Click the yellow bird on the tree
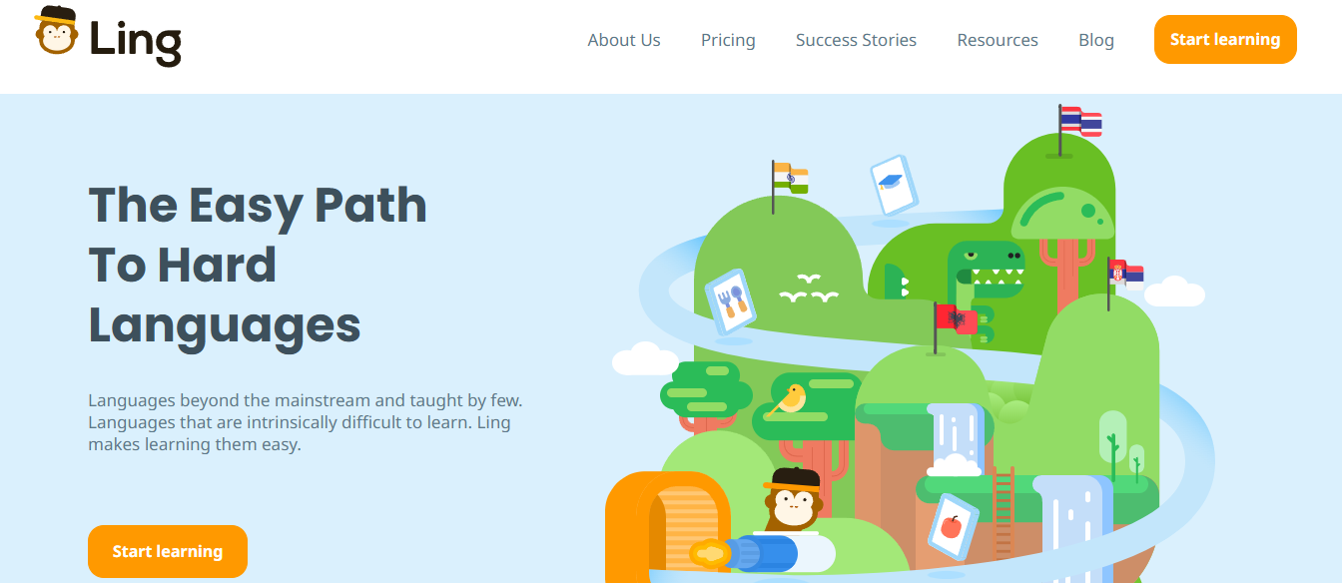 click(791, 398)
